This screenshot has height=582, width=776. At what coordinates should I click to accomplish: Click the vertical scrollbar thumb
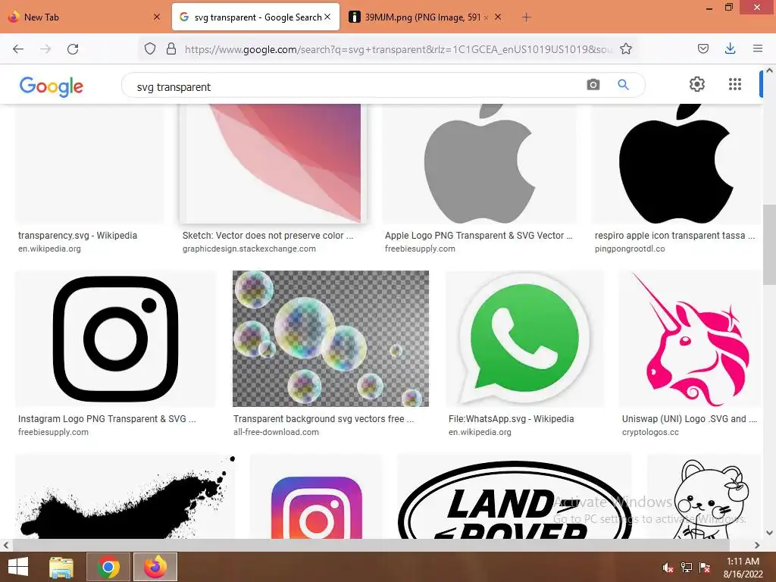769,244
